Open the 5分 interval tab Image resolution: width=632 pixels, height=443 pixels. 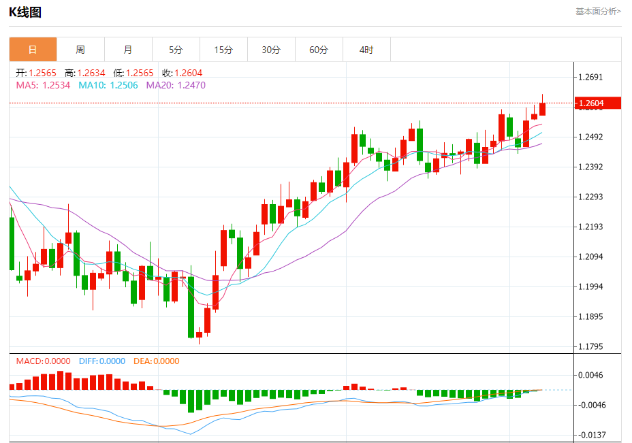pos(176,50)
